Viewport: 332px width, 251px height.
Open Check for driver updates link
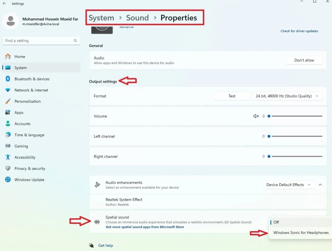click(299, 31)
